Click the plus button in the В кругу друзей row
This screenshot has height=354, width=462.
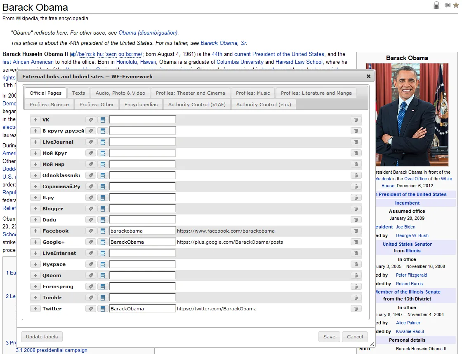35,131
